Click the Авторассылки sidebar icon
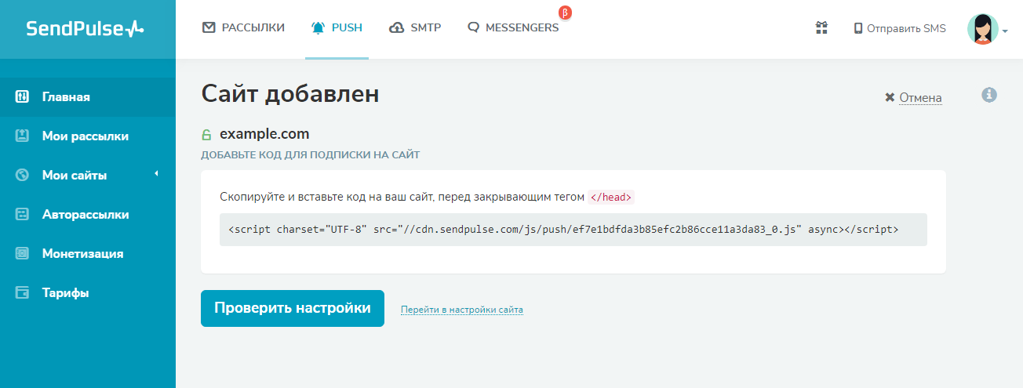 click(x=23, y=214)
